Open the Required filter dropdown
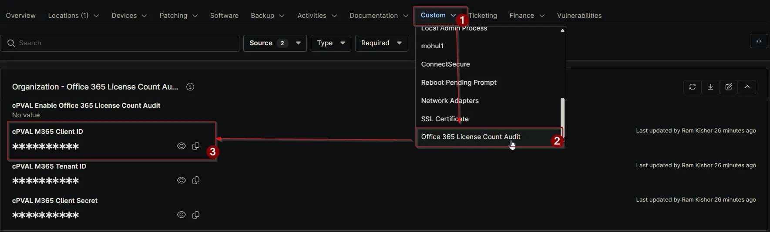The width and height of the screenshot is (770, 232). 381,43
